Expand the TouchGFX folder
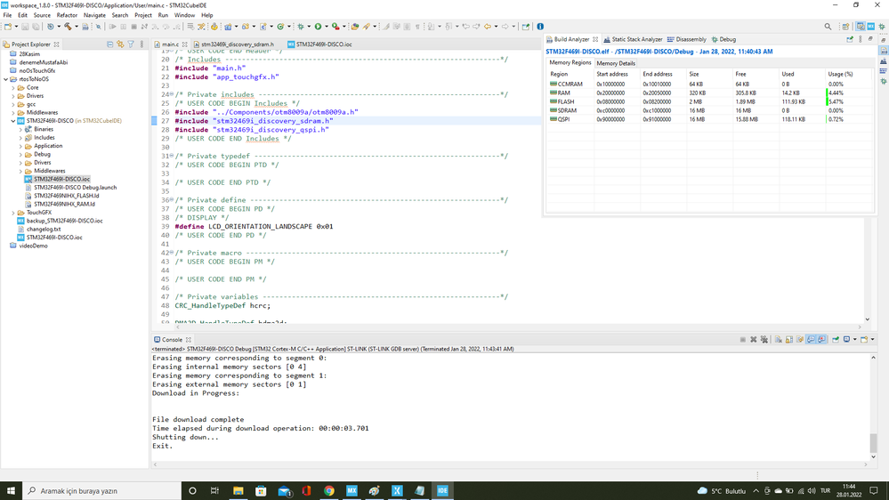Screen dimensions: 889x500 pyautogui.click(x=15, y=213)
